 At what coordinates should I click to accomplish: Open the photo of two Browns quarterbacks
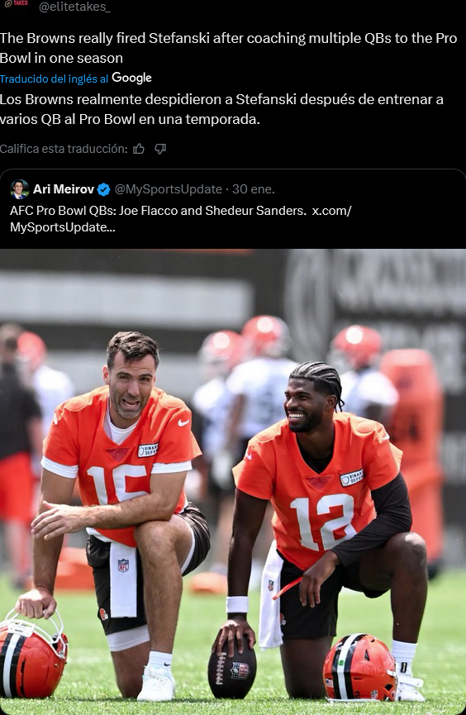233,482
